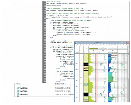Click the 'WellCAD startup comment line

[53, 2]
